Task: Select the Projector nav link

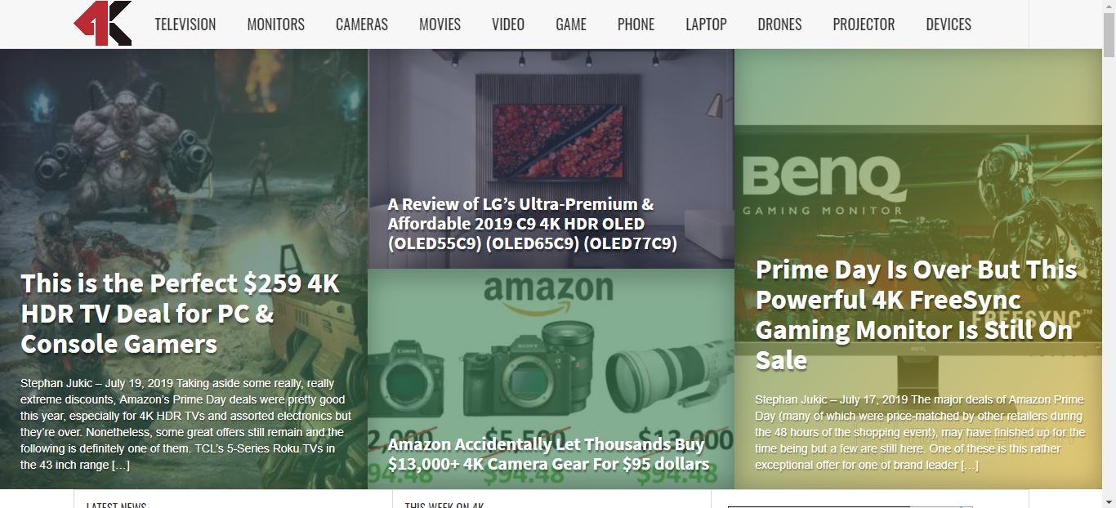Action: (x=864, y=25)
